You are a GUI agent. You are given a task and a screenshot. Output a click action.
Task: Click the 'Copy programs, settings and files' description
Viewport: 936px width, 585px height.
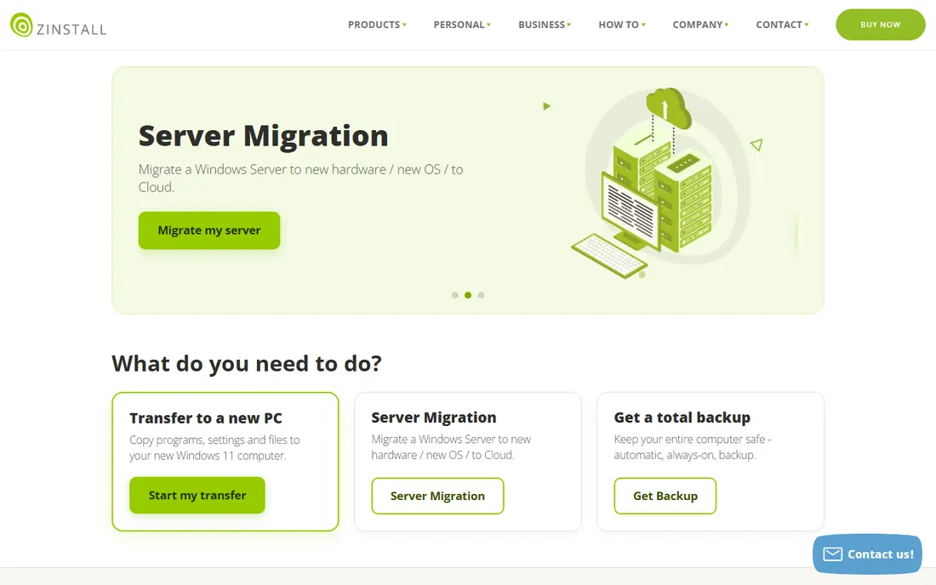pos(215,448)
